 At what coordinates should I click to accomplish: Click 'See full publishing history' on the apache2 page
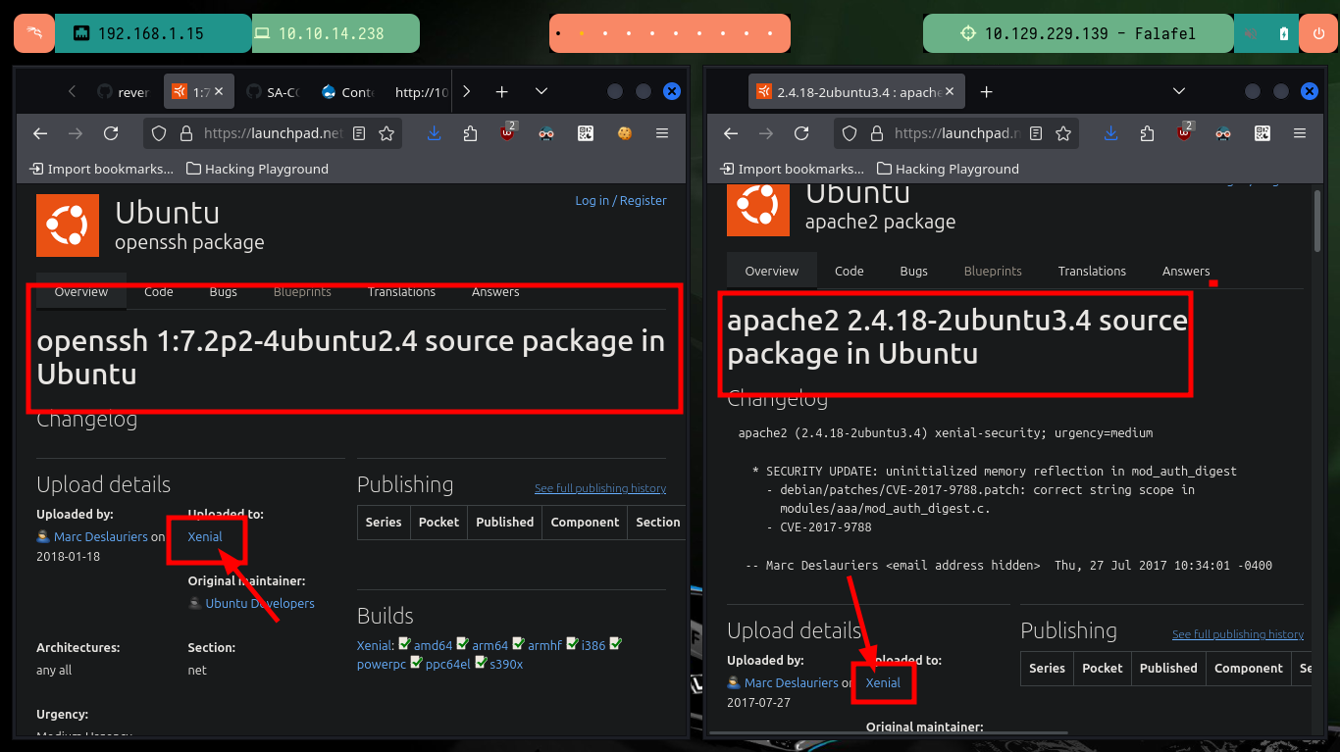click(x=1238, y=634)
